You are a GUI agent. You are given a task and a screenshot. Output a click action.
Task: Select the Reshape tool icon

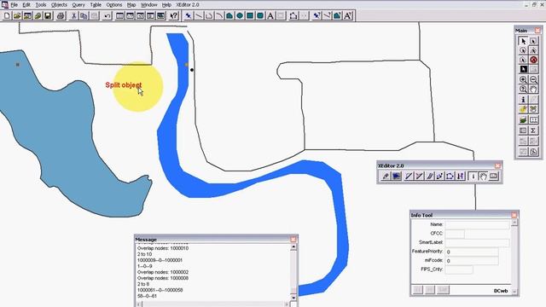(x=293, y=15)
